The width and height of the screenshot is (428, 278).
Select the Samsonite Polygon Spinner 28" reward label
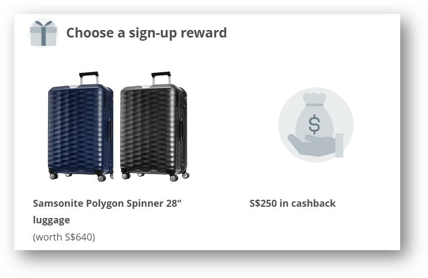[108, 204]
